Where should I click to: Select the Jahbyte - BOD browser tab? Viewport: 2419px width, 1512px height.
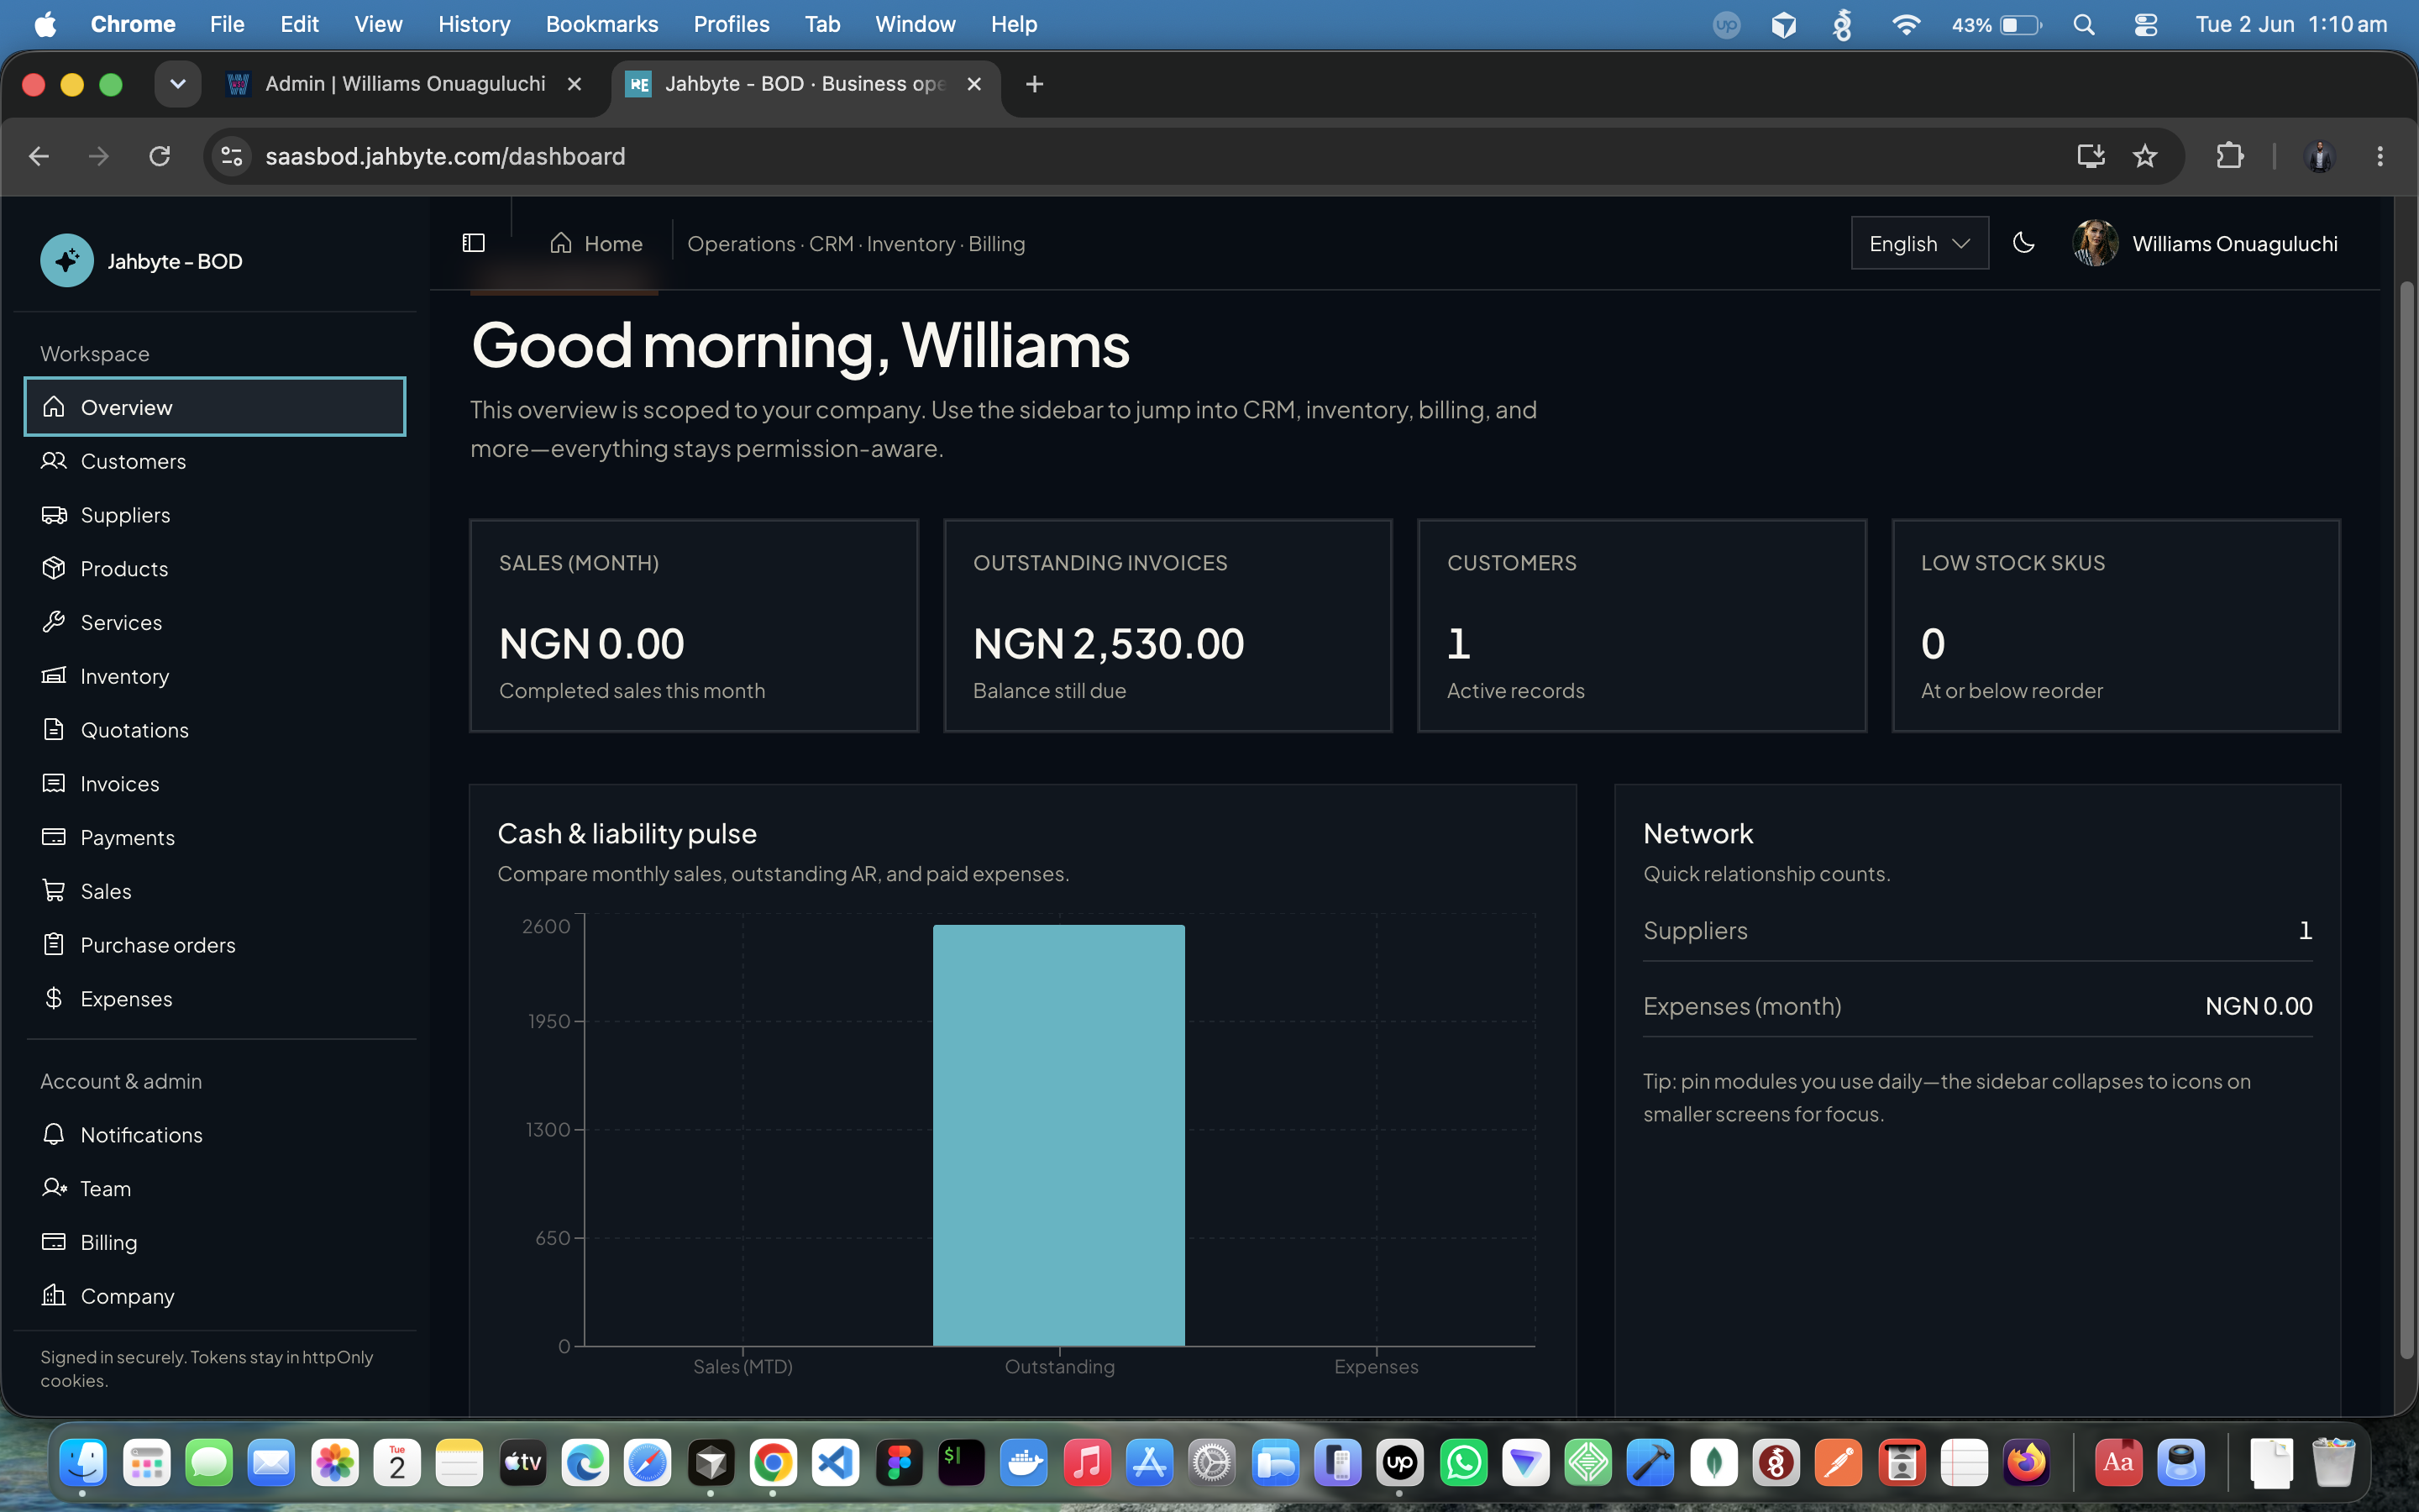pyautogui.click(x=805, y=84)
